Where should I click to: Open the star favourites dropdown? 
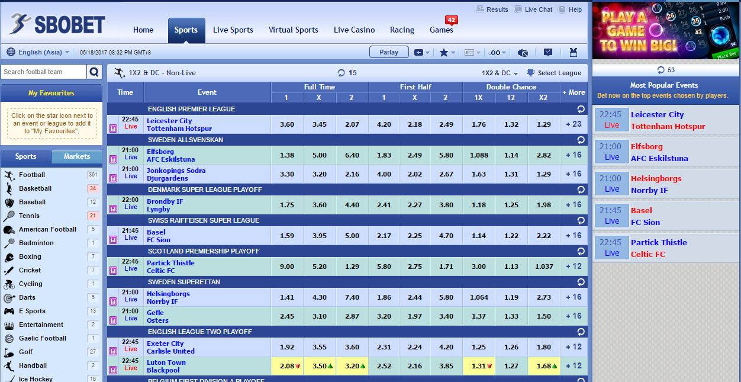tap(447, 52)
